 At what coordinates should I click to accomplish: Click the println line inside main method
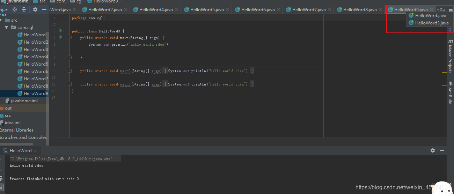(x=129, y=44)
